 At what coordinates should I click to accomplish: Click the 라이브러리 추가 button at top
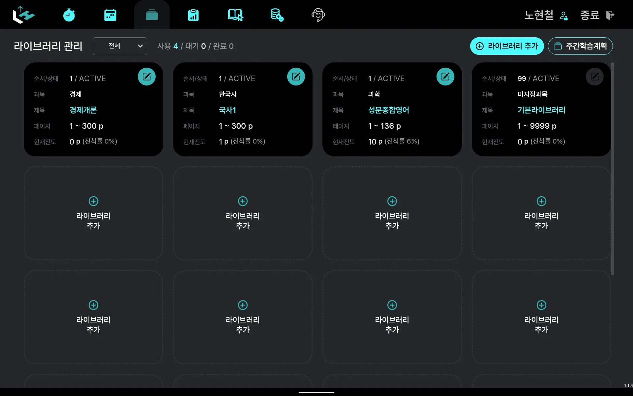point(507,46)
